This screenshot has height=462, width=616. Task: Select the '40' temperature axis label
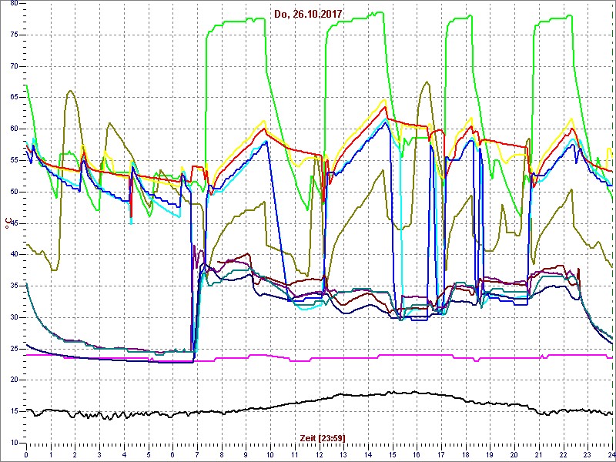click(14, 255)
